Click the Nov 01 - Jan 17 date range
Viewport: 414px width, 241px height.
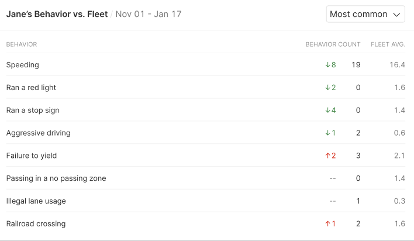149,14
